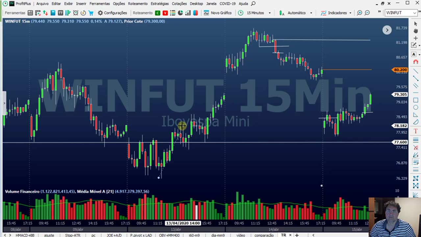This screenshot has height=237, width=421.
Task: Click the Configurações button
Action: tap(112, 13)
